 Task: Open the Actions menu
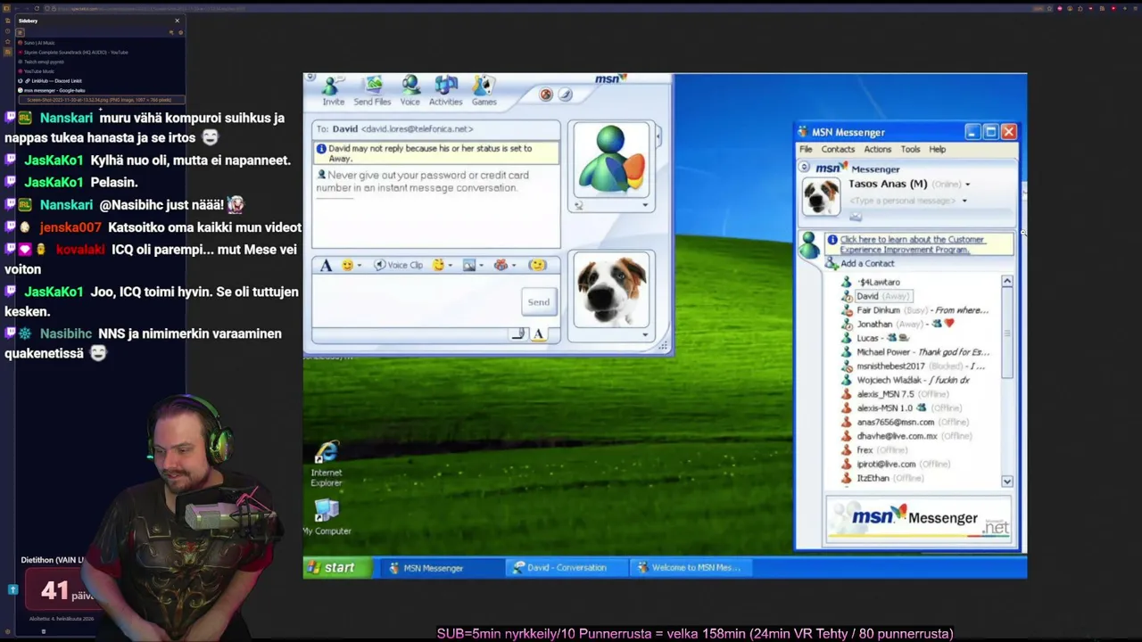point(877,149)
